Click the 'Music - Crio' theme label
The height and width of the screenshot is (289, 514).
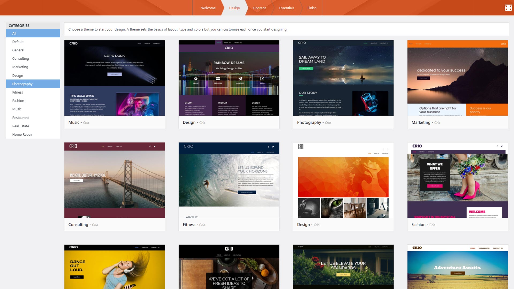click(x=78, y=123)
